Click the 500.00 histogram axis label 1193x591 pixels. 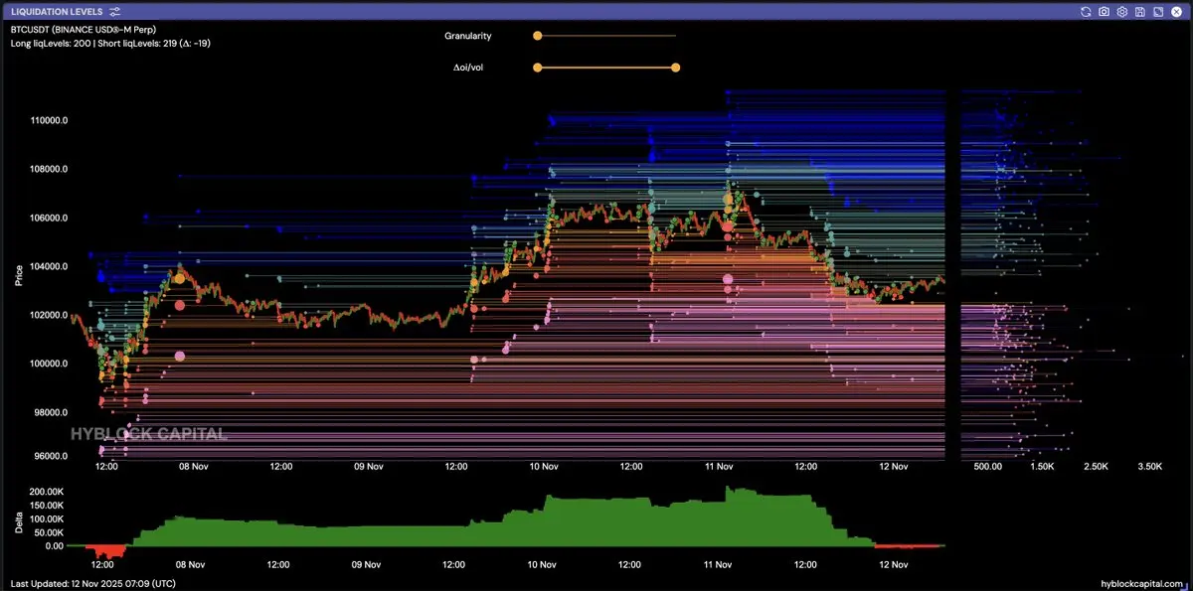(x=987, y=465)
